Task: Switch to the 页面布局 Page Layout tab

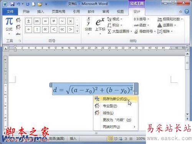Action: 58,11
